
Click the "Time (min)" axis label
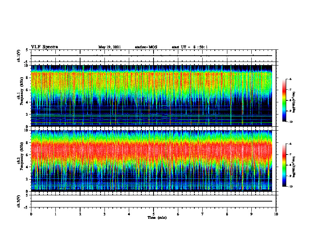click(x=157, y=218)
